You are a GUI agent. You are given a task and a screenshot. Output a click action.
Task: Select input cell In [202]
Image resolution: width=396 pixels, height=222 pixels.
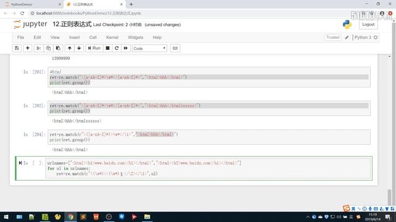coord(209,109)
